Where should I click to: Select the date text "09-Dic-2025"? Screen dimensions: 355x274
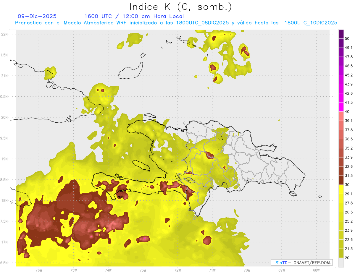pos(37,16)
